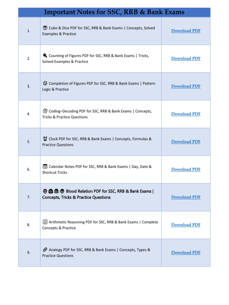Open Download PDF link for Clock
The image size is (229, 305).
[186, 141]
